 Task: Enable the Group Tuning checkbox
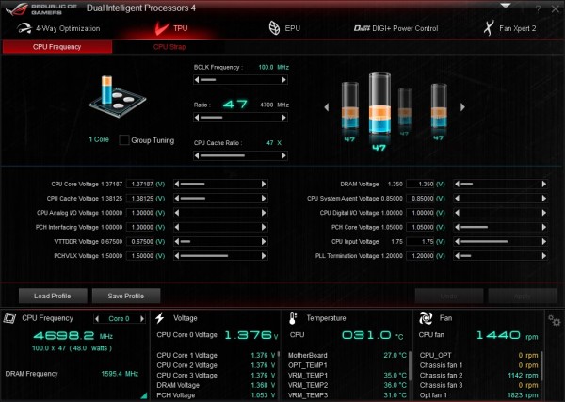coord(124,139)
